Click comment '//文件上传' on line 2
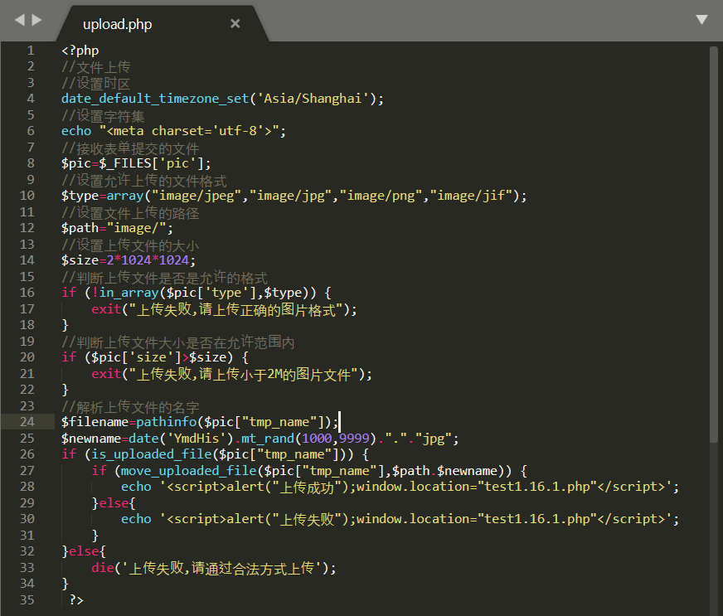Viewport: 723px width, 616px height. (x=96, y=67)
